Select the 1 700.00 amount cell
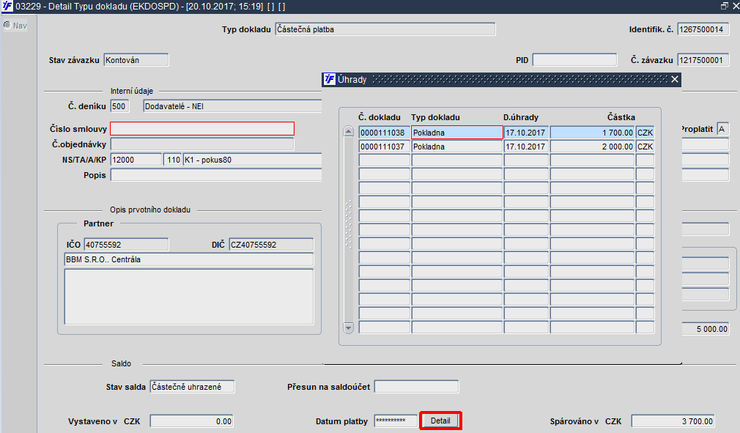Viewport: 740px width, 433px height. tap(592, 133)
